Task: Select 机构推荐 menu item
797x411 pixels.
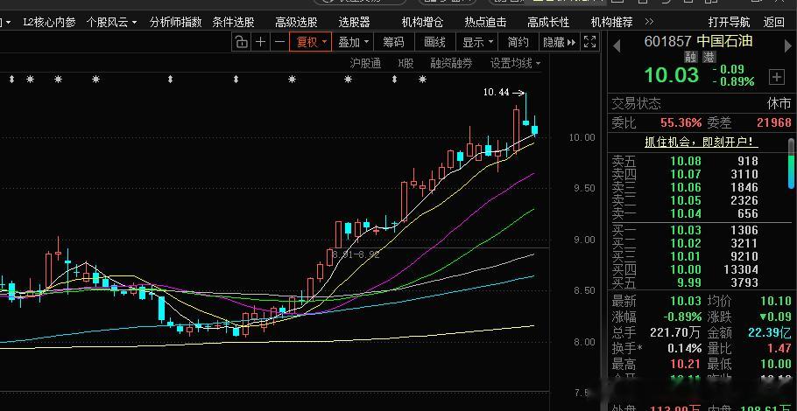Action: coord(611,22)
